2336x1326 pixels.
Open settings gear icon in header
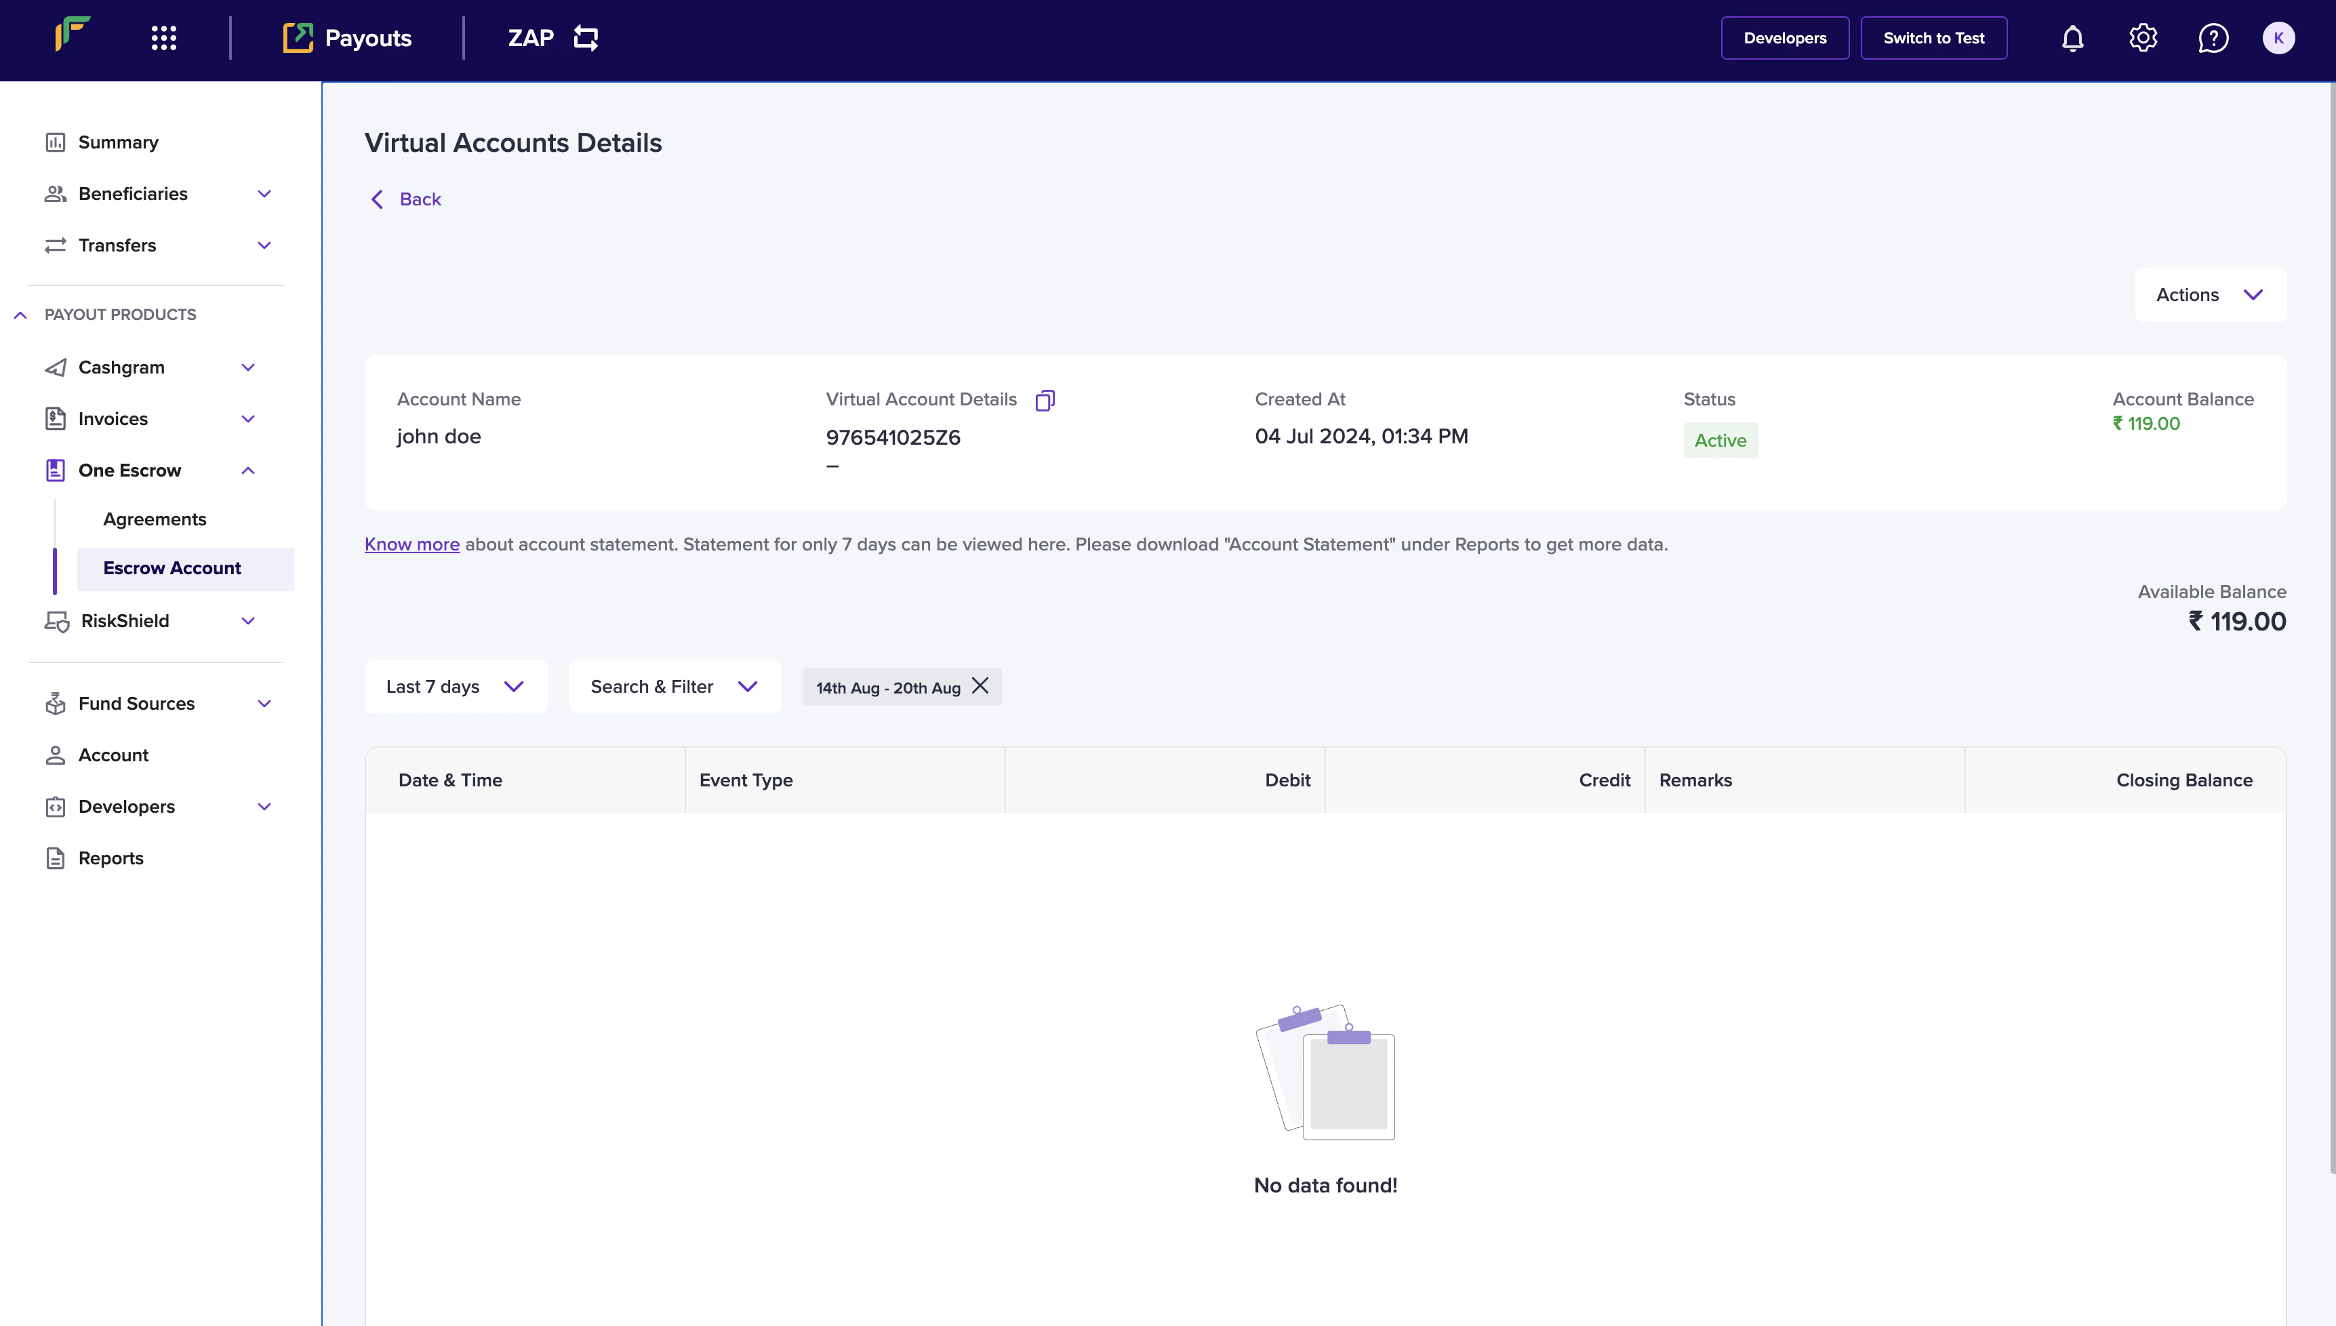(x=2143, y=38)
